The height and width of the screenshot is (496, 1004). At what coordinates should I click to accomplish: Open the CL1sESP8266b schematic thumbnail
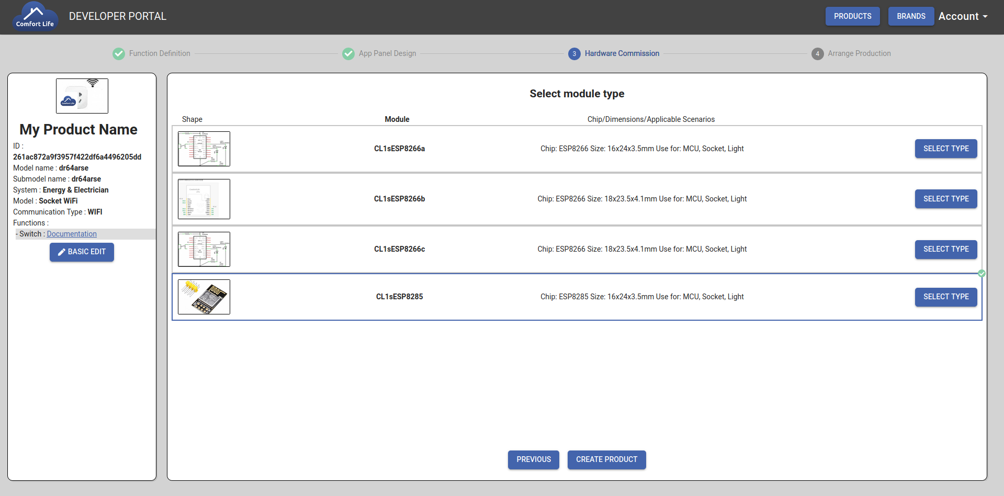coord(204,199)
